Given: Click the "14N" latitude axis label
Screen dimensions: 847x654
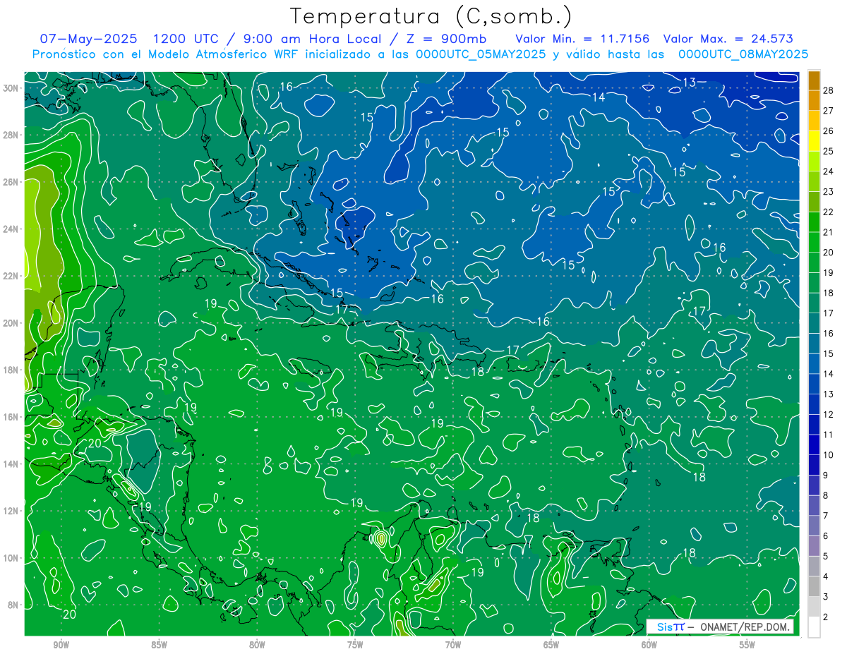Looking at the screenshot, I should 11,464.
